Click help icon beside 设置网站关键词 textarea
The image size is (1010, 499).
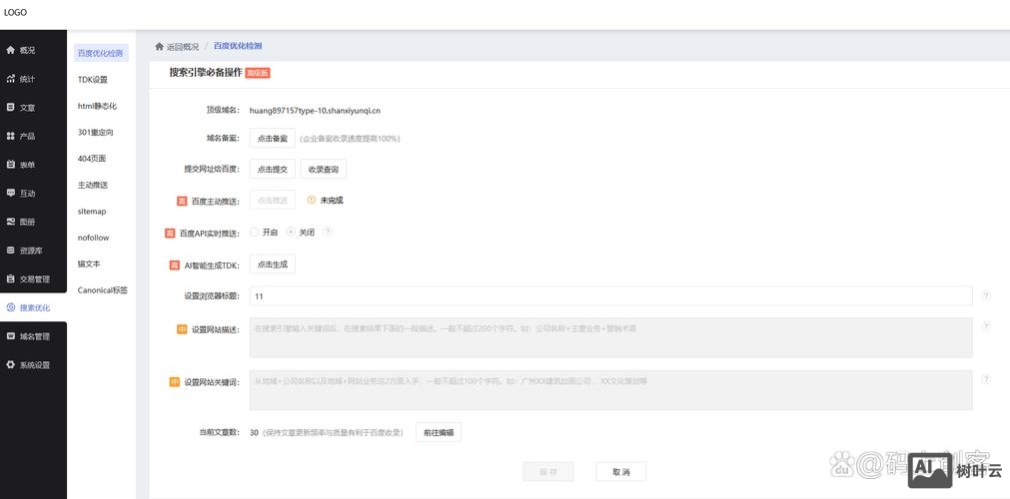(x=985, y=379)
